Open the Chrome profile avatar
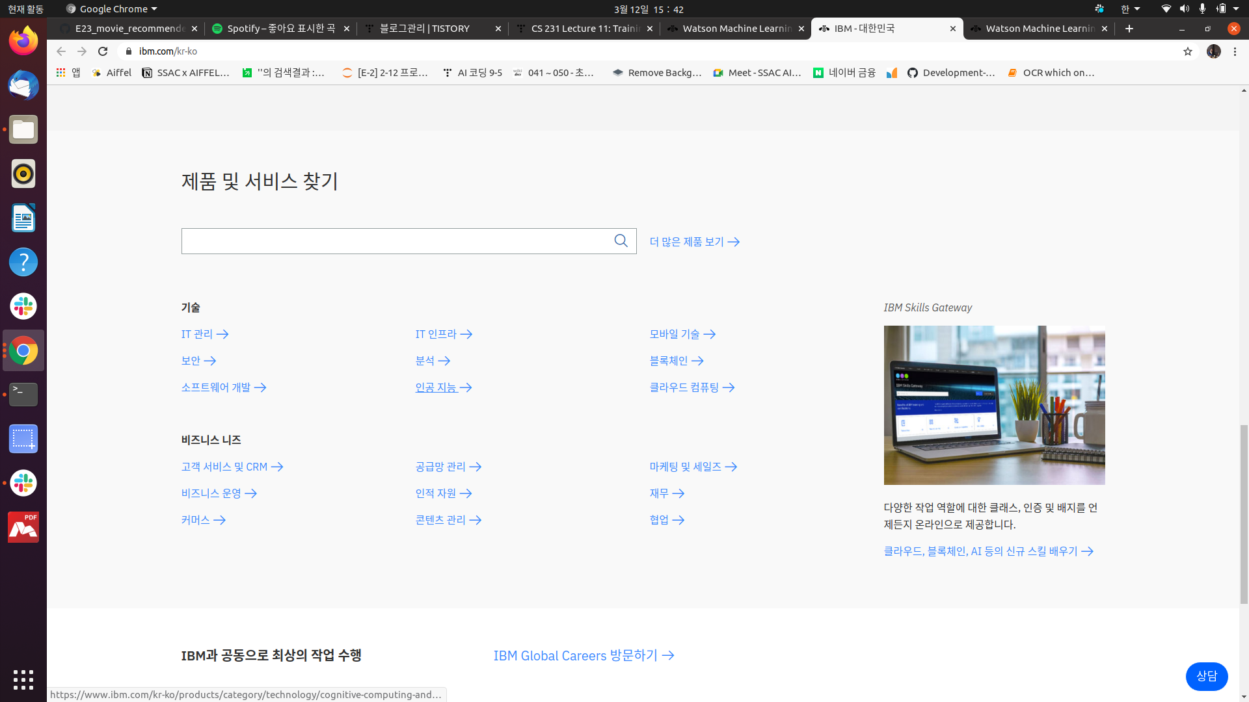The width and height of the screenshot is (1249, 702). pos(1214,51)
